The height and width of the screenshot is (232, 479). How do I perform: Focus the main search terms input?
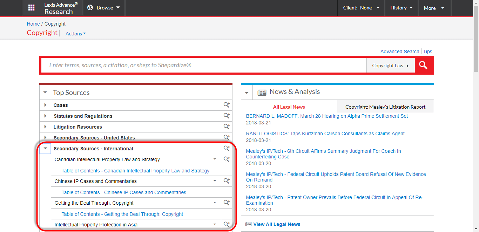point(204,65)
